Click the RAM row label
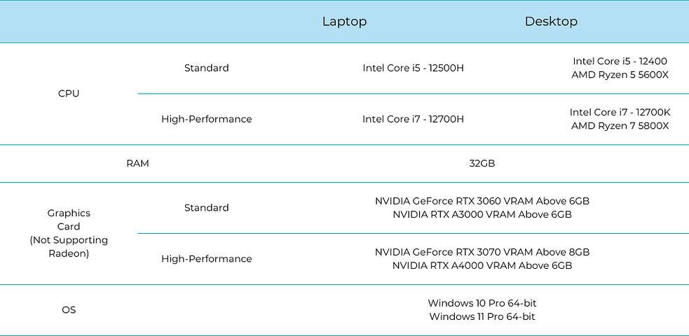689x336 pixels. pyautogui.click(x=137, y=163)
